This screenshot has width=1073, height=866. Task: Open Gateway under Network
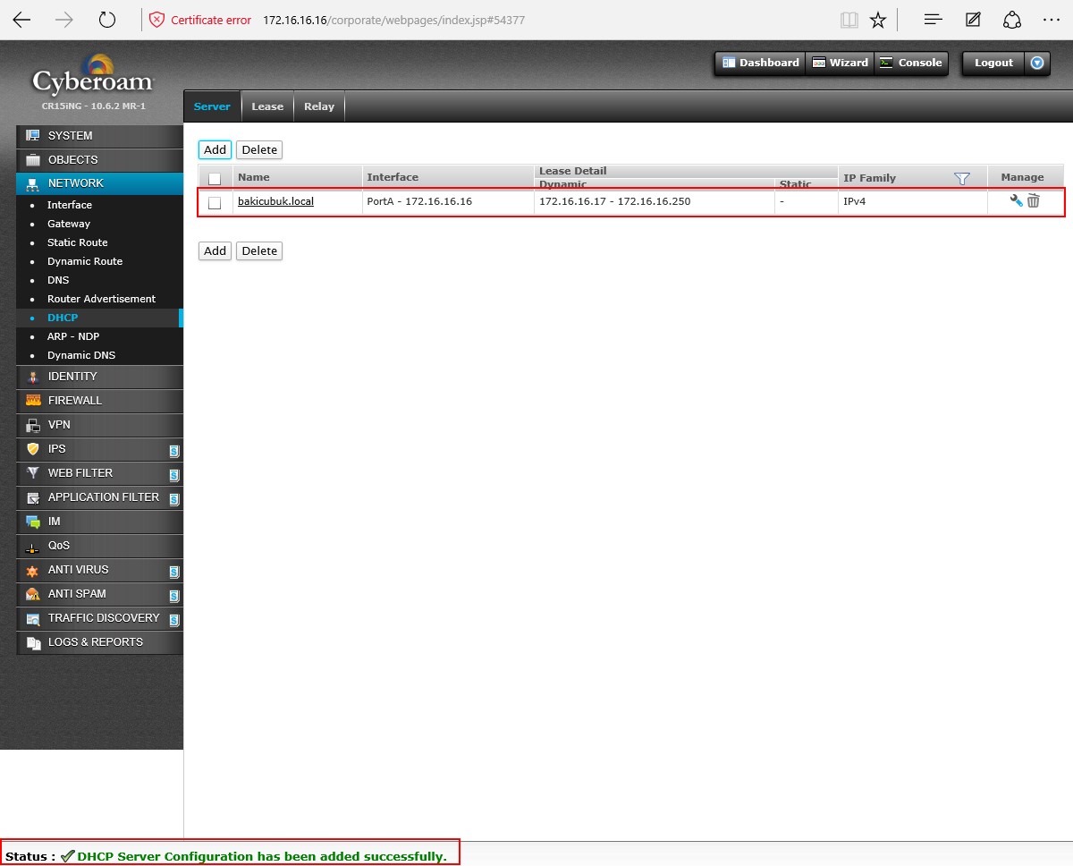click(69, 224)
